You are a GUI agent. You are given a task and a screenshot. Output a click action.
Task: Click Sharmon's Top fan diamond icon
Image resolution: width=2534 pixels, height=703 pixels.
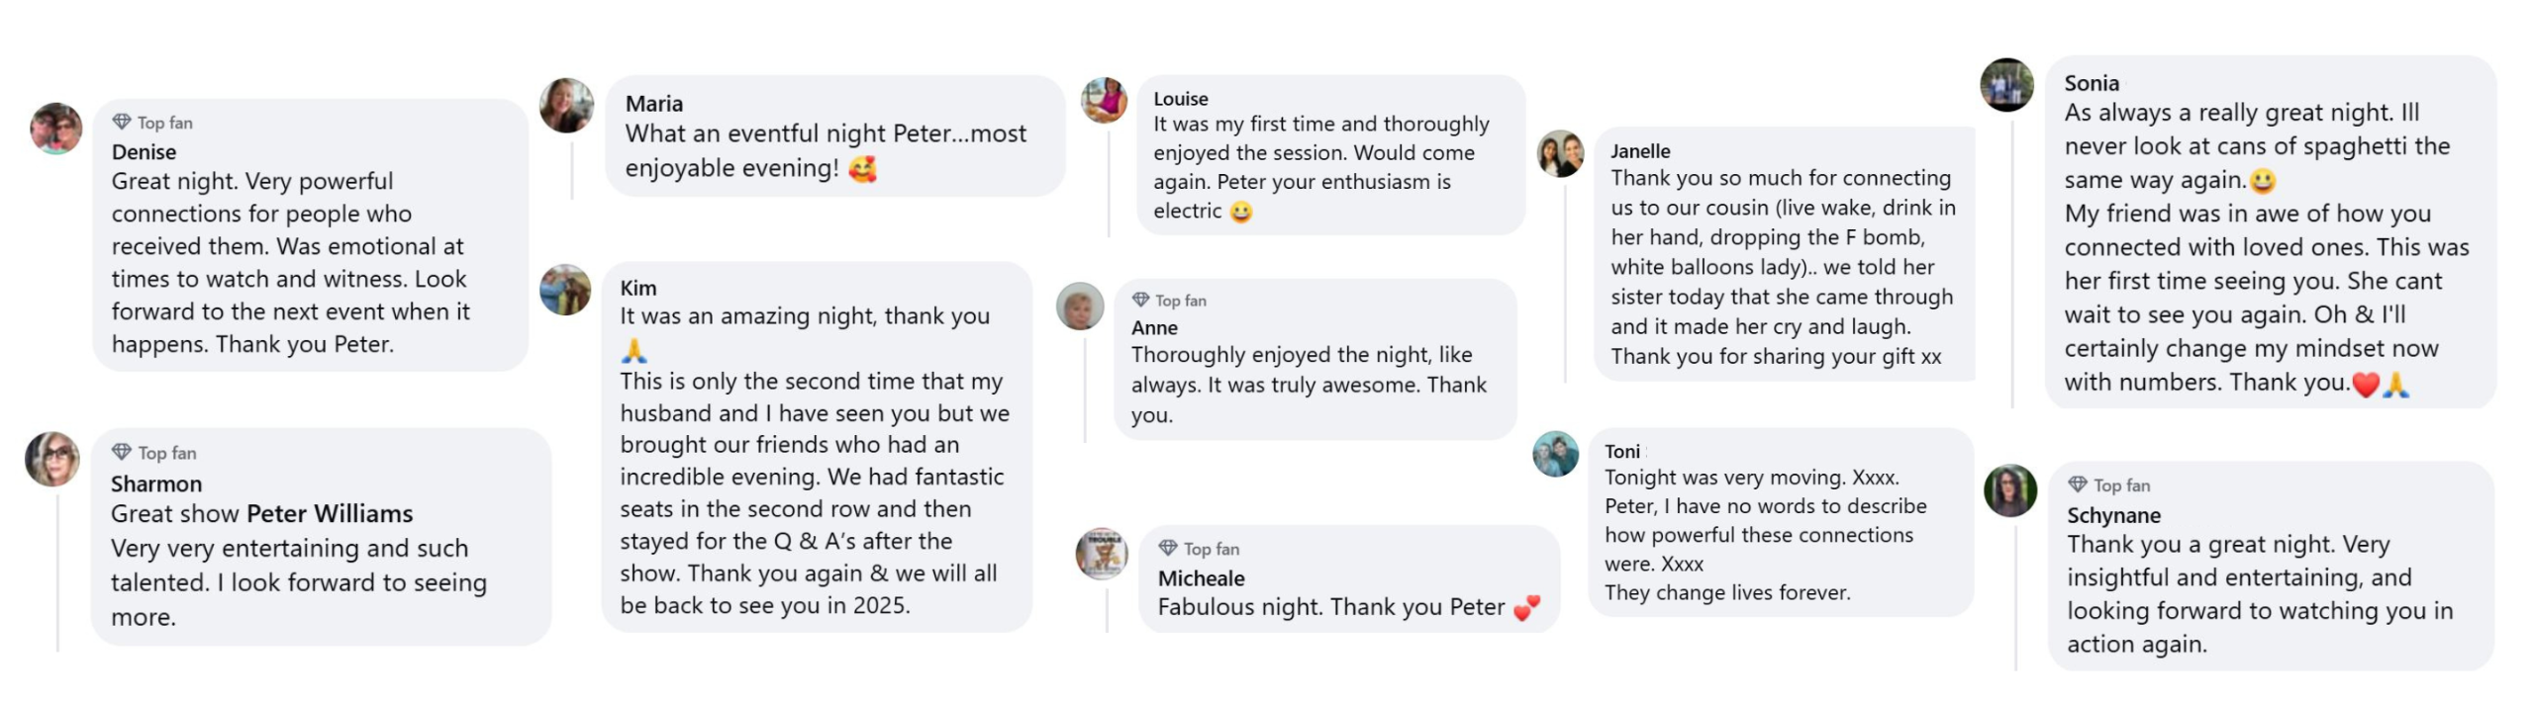coord(122,452)
